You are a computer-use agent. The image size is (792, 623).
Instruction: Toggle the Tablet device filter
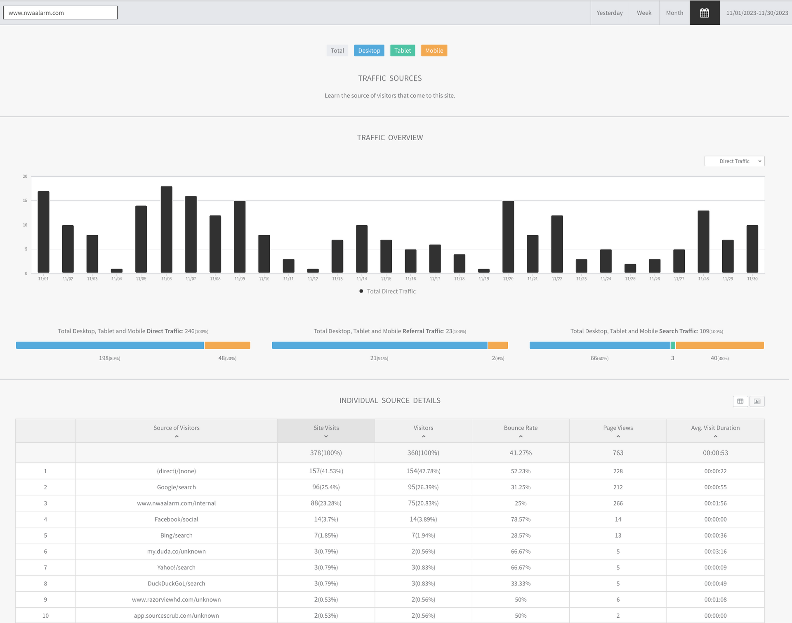click(x=402, y=50)
